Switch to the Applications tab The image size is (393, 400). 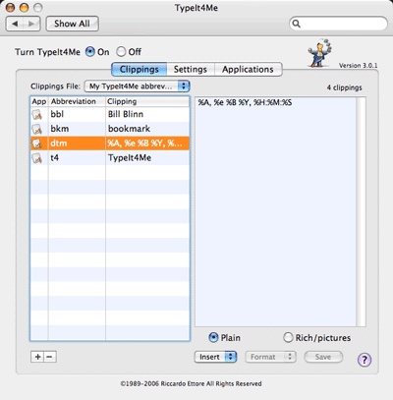(x=248, y=70)
